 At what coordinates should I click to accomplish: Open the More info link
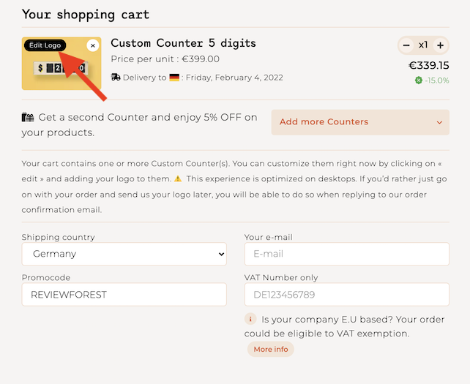tap(270, 350)
